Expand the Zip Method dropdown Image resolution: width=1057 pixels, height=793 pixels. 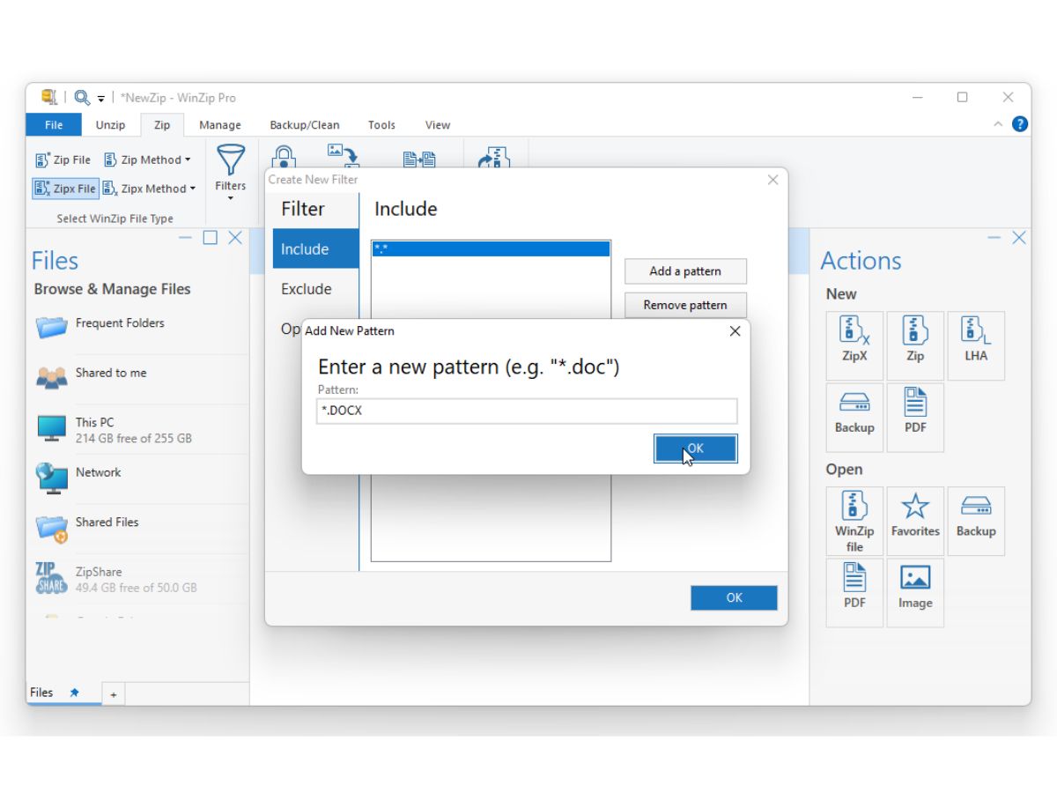click(147, 159)
